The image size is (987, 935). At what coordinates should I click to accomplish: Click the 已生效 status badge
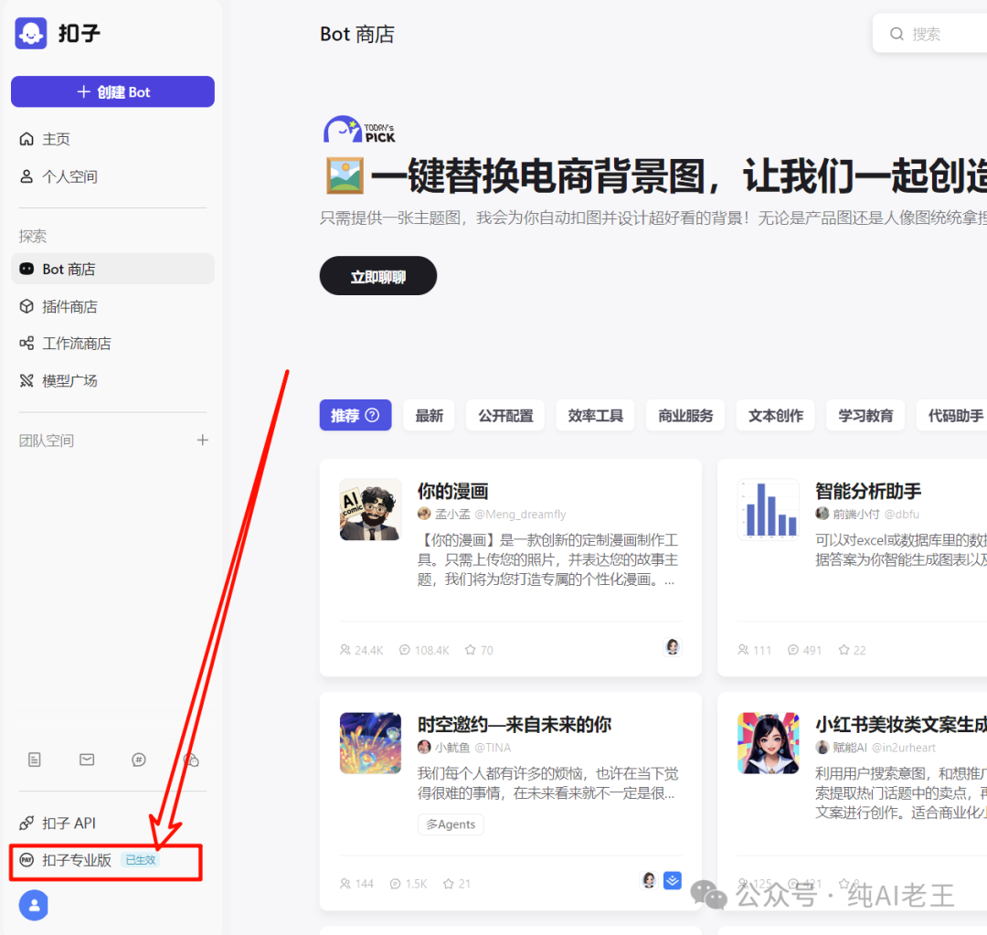[x=140, y=860]
